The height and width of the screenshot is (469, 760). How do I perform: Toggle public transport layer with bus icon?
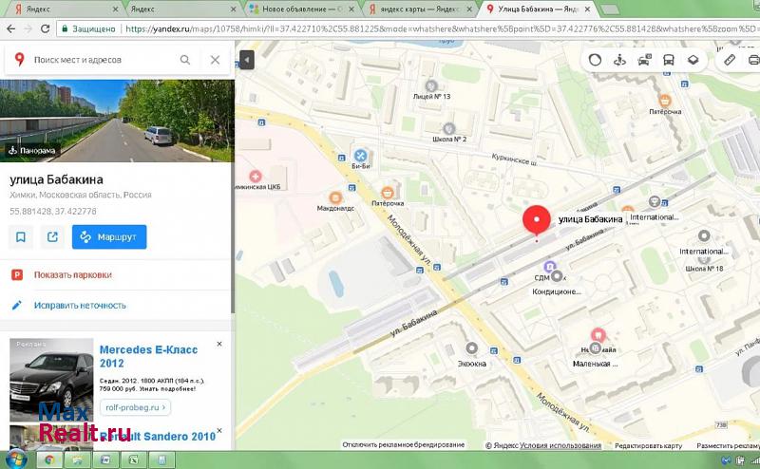tap(669, 59)
